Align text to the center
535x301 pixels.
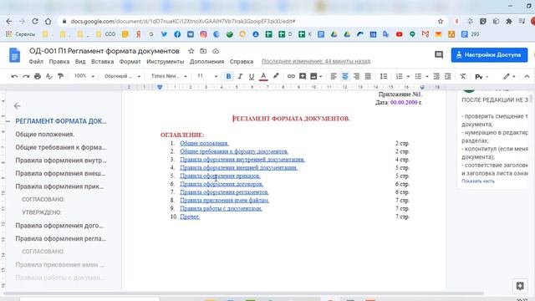345,76
